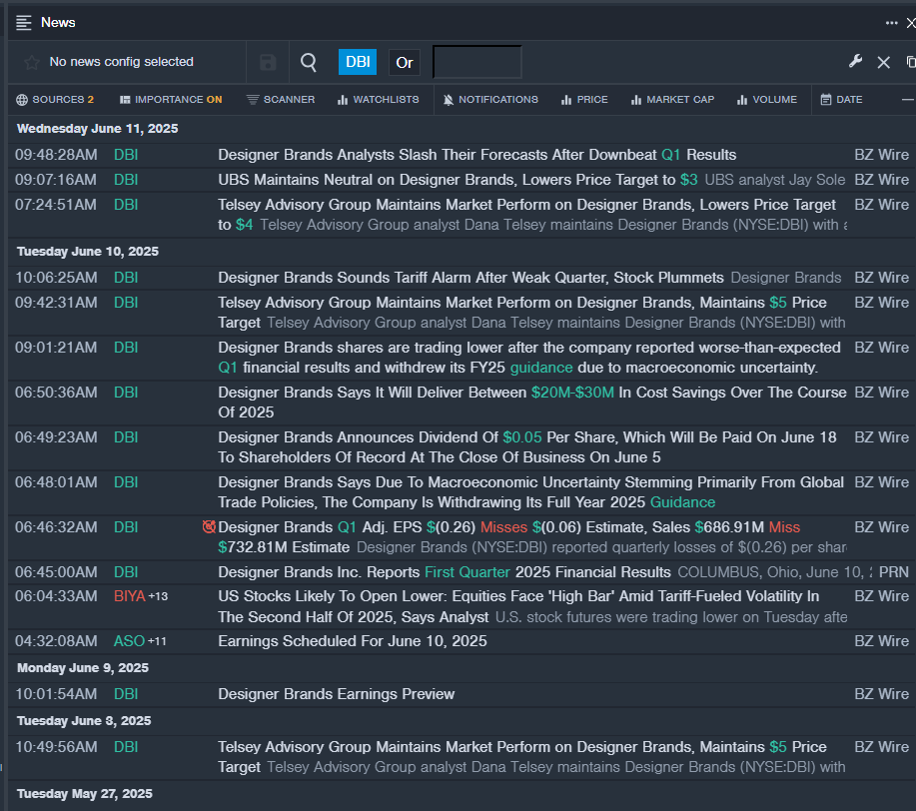Click the BIYA ticker symbol
The width and height of the screenshot is (916, 811).
click(x=129, y=596)
